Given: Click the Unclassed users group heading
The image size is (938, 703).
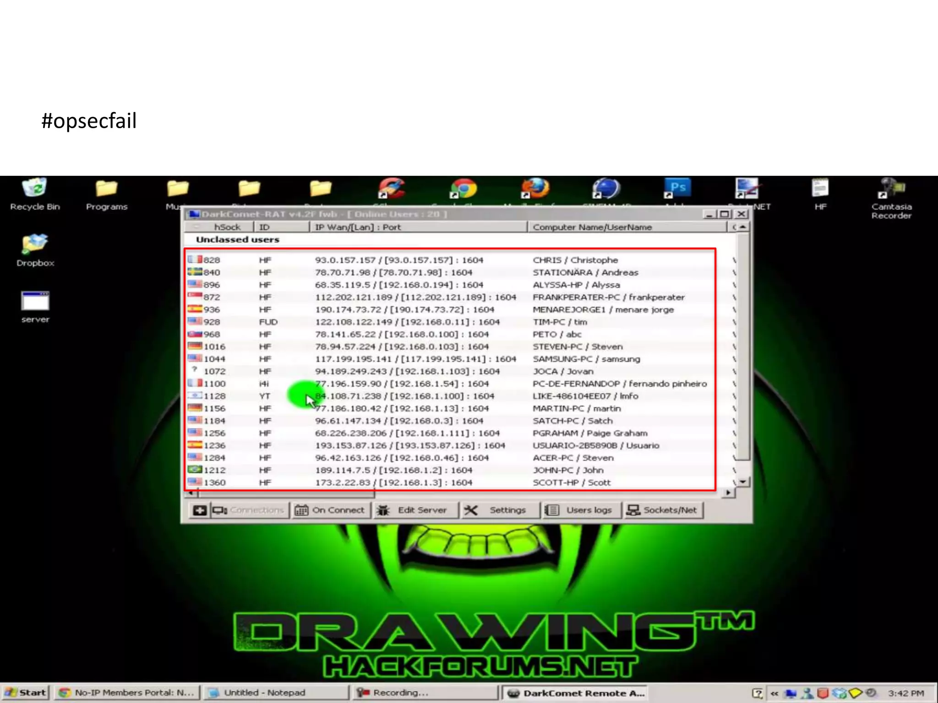Looking at the screenshot, I should pos(237,239).
